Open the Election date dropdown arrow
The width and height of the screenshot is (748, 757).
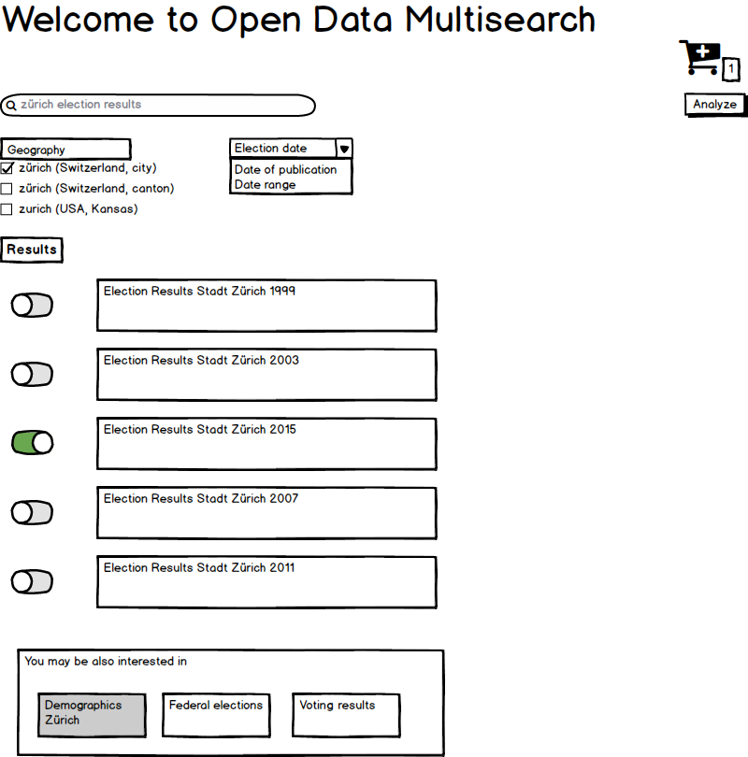344,149
